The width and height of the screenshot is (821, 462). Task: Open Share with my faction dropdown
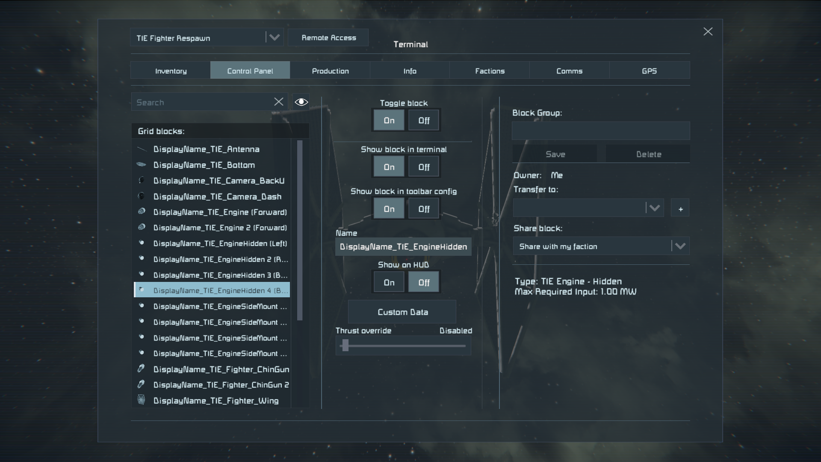680,246
